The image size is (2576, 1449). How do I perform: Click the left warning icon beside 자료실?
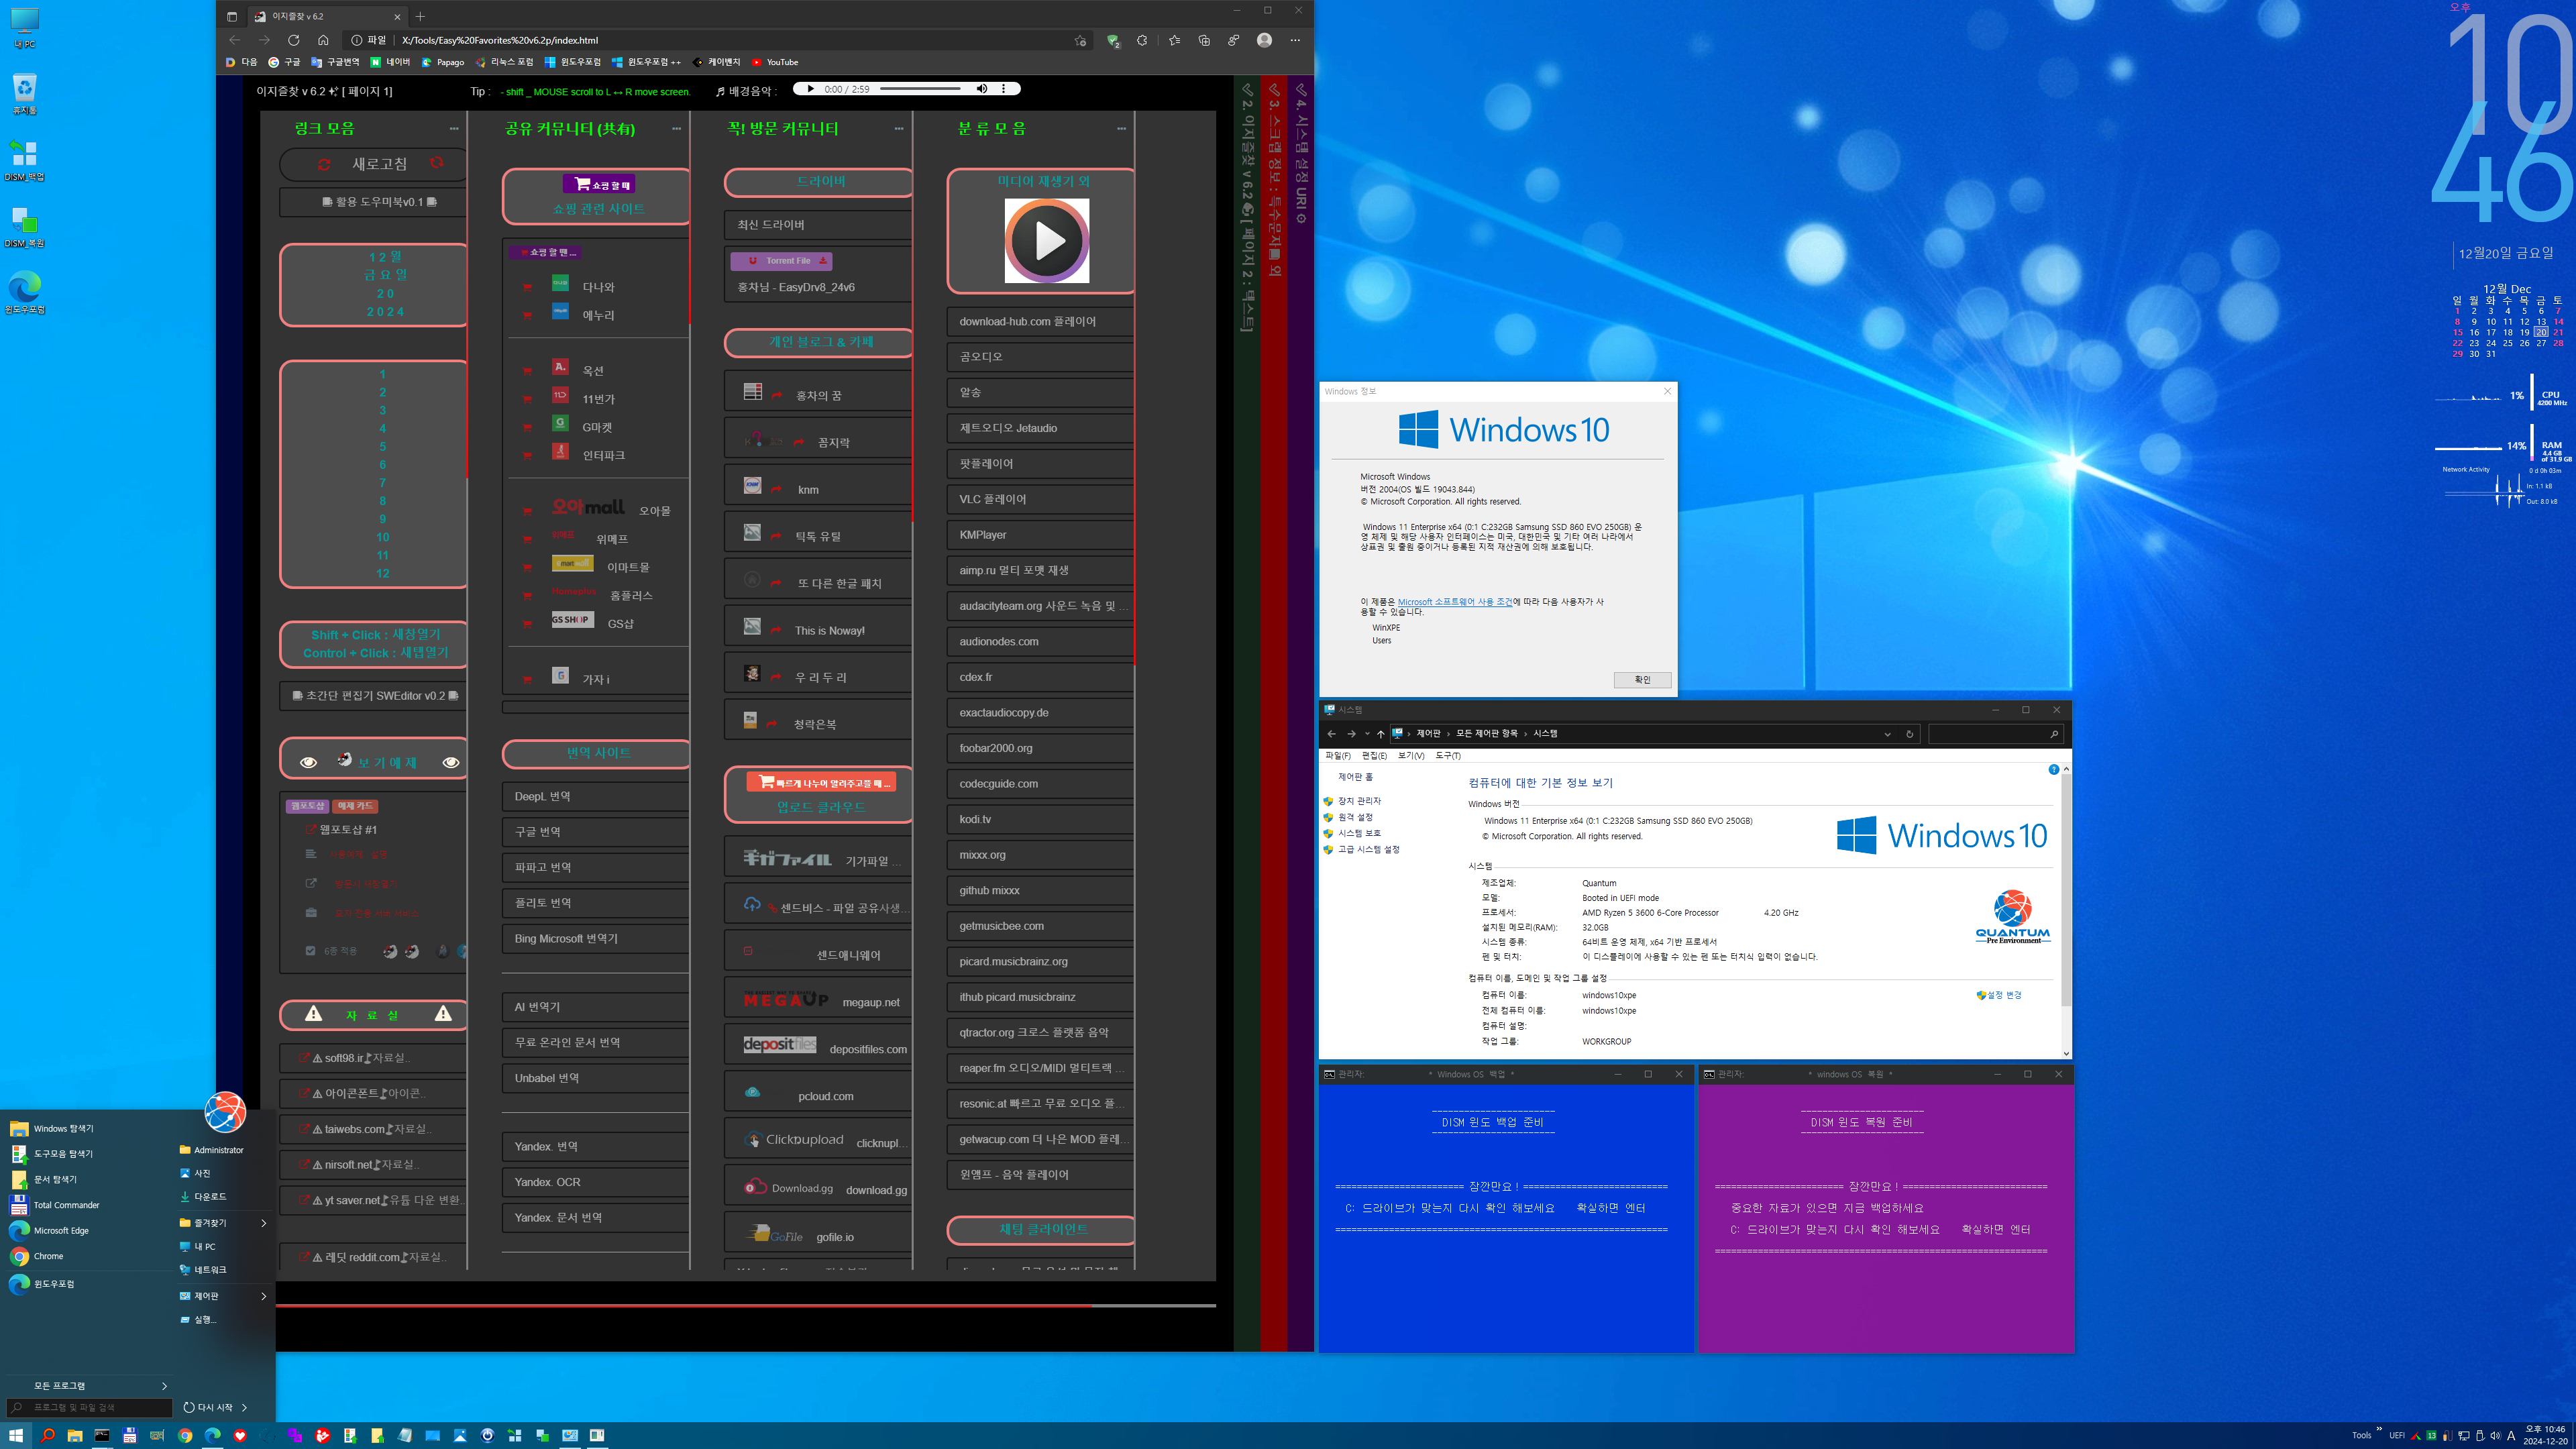(313, 1014)
